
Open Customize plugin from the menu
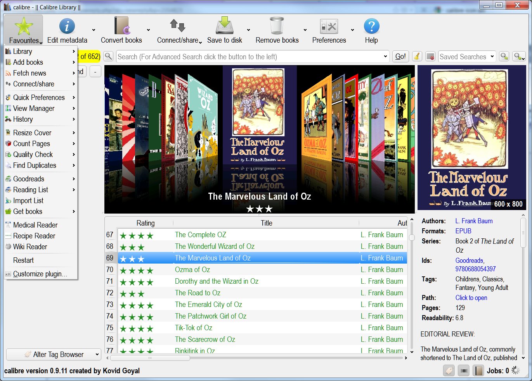[x=40, y=274]
